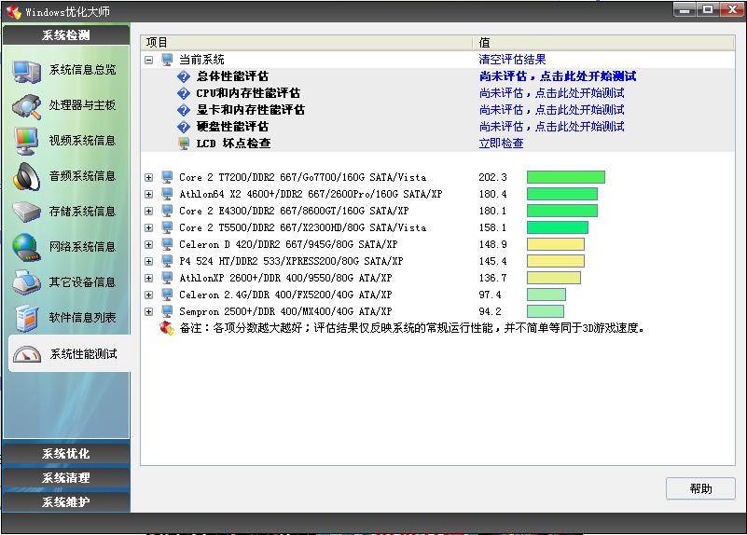This screenshot has height=535, width=747.
Task: Select Core 2 T5500/DDR2 667 row text
Action: tap(302, 227)
